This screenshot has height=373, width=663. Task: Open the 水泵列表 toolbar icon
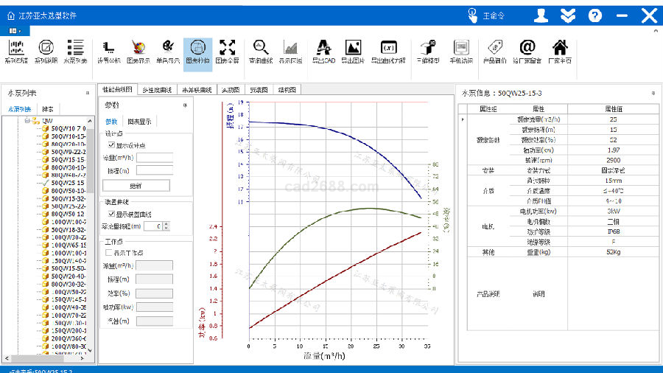[x=74, y=51]
